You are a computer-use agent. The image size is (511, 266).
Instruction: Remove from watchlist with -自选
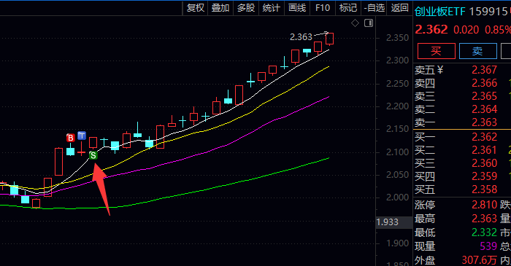(374, 8)
